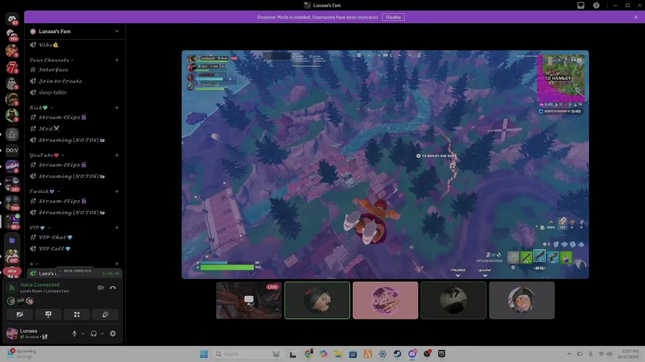Open Lunaaa user profile avatar
The image size is (645, 362).
[x=12, y=333]
